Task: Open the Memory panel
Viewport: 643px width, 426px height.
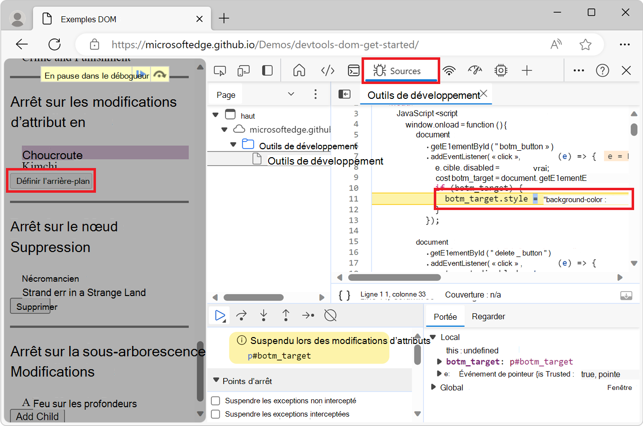Action: [501, 70]
